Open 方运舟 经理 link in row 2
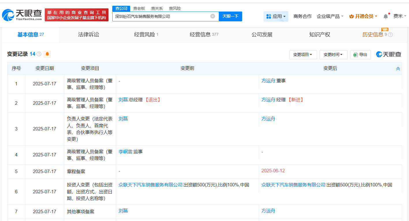This screenshot has width=409, height=221. [268, 100]
